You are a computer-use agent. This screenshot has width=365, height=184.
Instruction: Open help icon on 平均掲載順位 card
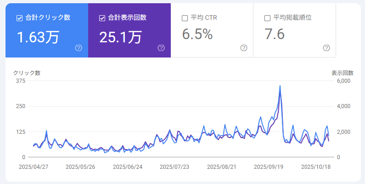coord(326,48)
